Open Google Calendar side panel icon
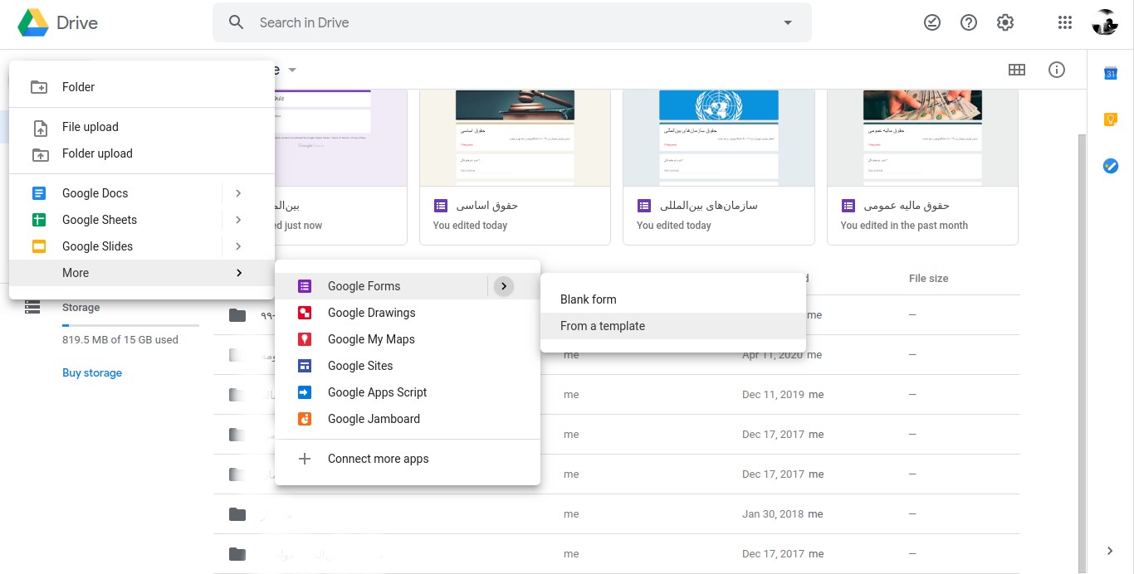Screen dimensions: 1134x574 click(x=1111, y=74)
